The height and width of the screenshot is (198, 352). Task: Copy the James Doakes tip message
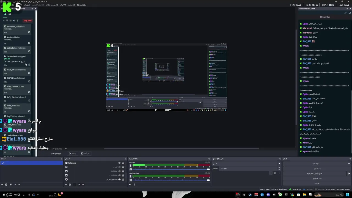pos(26,65)
